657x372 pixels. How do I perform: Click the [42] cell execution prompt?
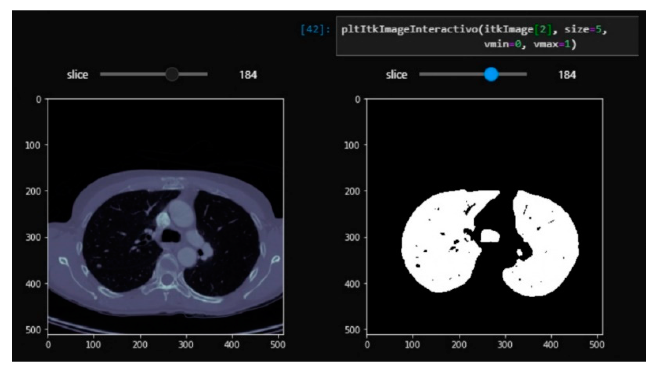click(x=315, y=30)
